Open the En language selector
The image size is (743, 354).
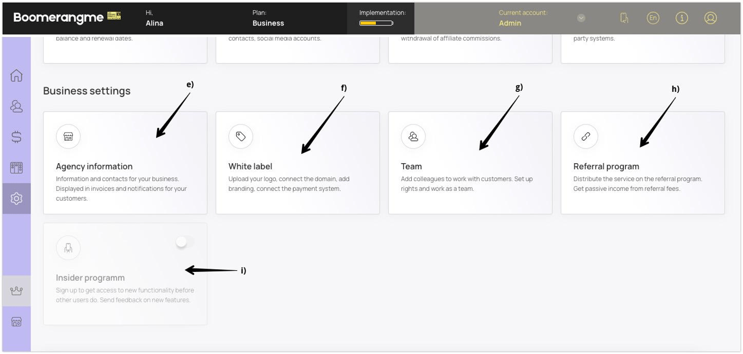(x=653, y=18)
